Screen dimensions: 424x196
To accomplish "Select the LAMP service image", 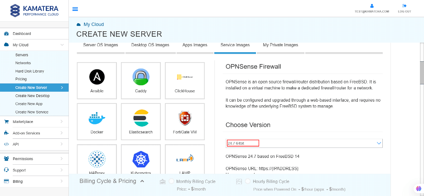I will [x=185, y=159].
